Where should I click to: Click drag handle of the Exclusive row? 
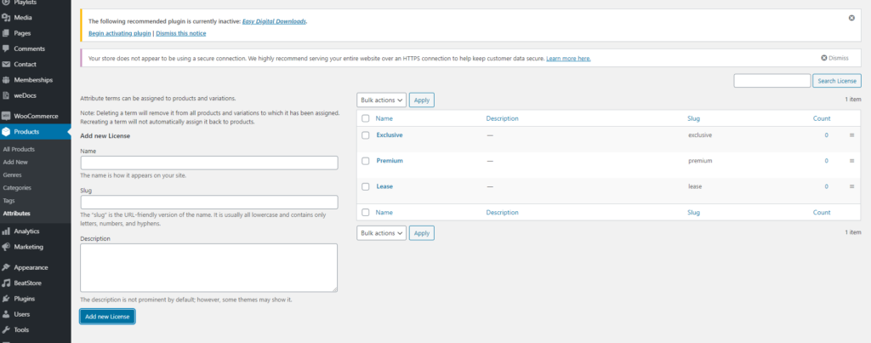pos(851,135)
